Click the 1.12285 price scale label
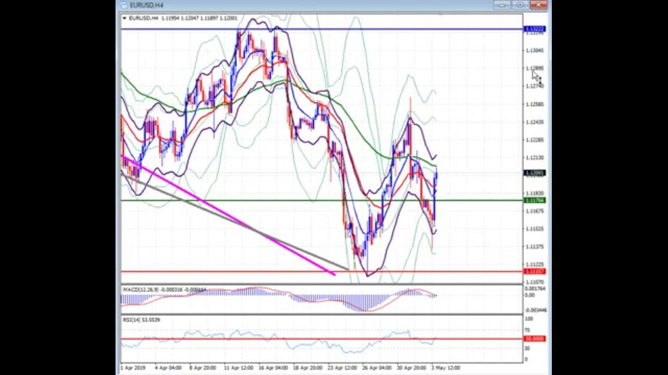 point(534,140)
